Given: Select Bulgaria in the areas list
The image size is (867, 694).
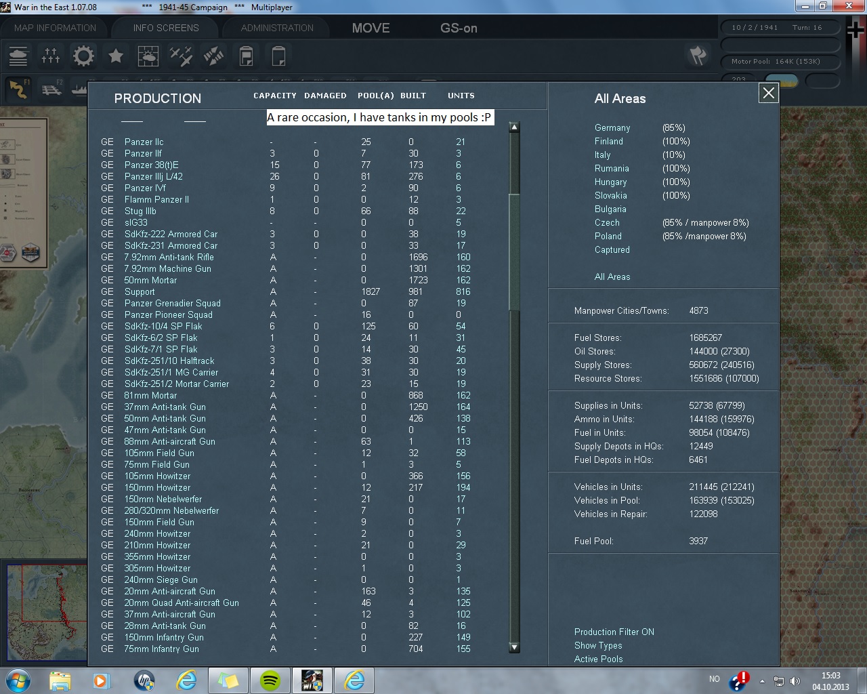Looking at the screenshot, I should [610, 209].
